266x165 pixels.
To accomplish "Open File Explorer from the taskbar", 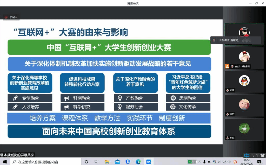I will point(107,162).
